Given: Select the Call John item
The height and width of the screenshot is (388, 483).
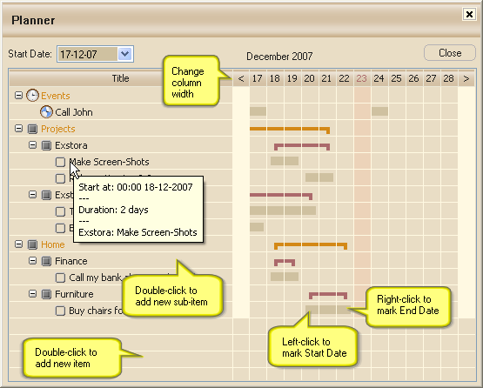Looking at the screenshot, I should pyautogui.click(x=74, y=112).
